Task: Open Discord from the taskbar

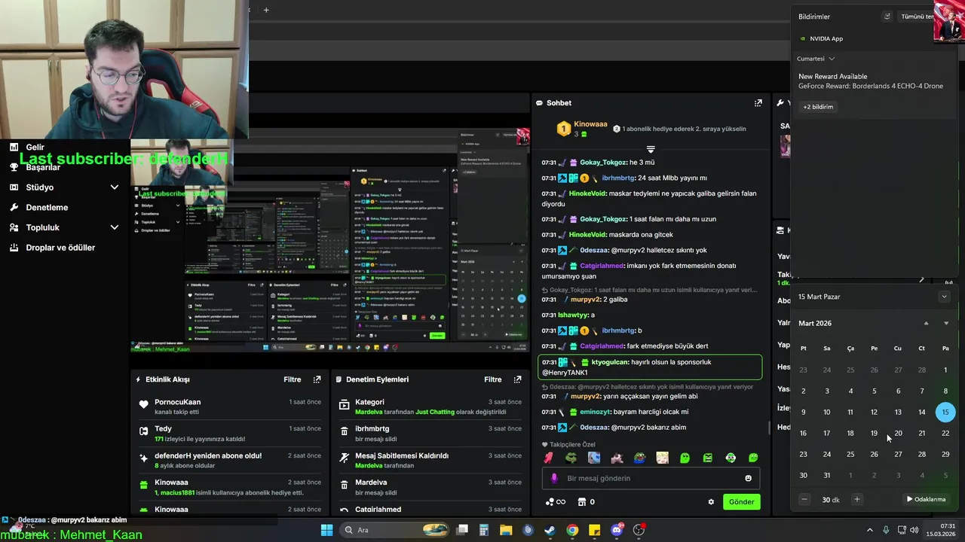Action: pyautogui.click(x=617, y=530)
